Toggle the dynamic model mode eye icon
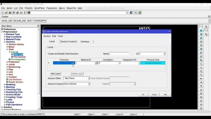This screenshot has width=211, height=119. point(206,26)
